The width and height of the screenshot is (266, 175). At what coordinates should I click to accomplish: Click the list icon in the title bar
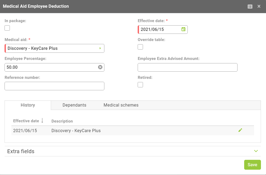tap(250, 6)
